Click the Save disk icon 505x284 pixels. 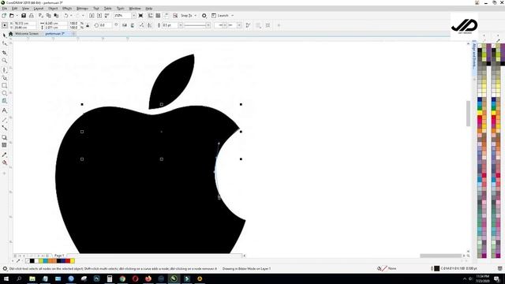click(24, 16)
